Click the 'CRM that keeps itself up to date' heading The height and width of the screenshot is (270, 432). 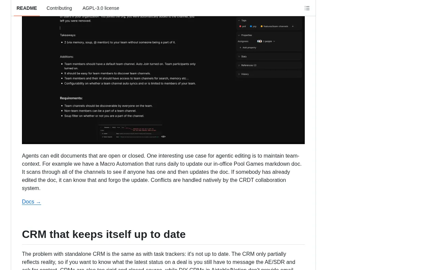(104, 234)
